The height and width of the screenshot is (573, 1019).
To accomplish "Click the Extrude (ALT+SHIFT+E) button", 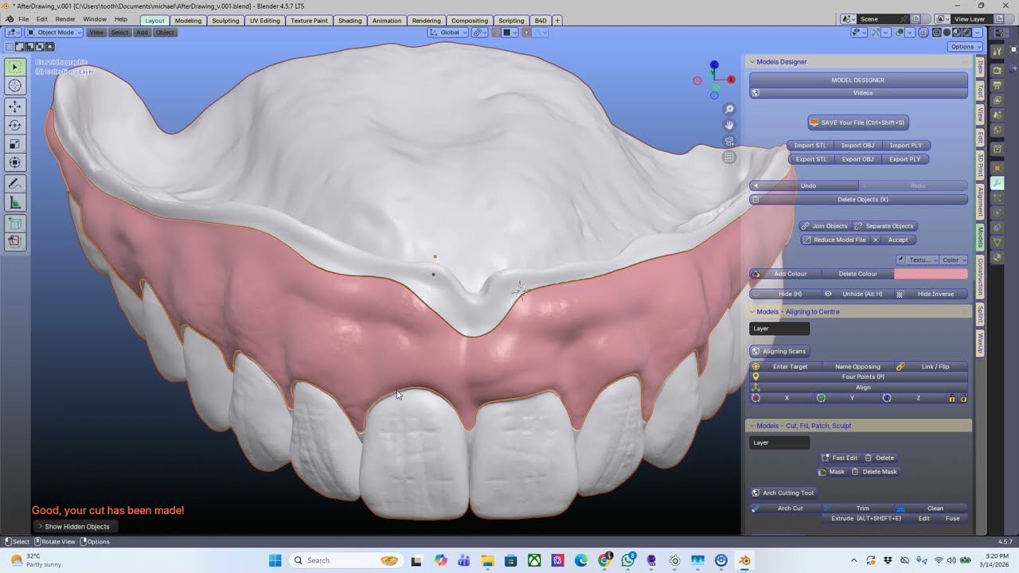I will click(865, 519).
